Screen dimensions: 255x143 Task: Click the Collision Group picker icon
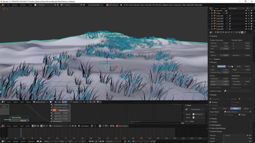[225, 91]
